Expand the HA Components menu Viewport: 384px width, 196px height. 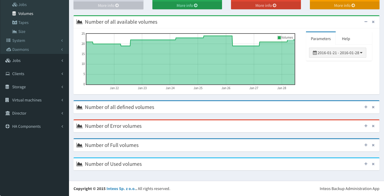point(34,126)
